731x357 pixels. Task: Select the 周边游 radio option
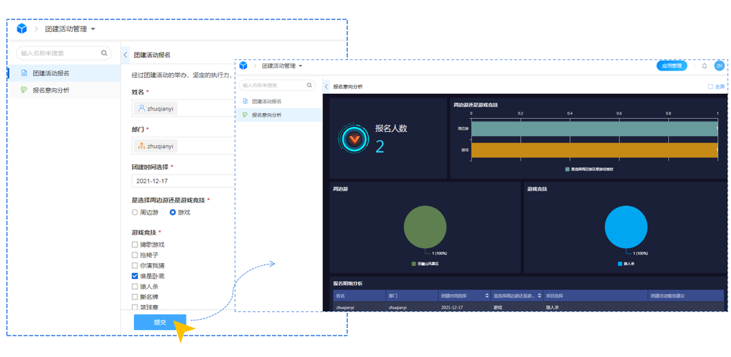[x=135, y=213]
